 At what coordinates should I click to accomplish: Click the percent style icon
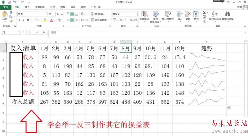pyautogui.click(x=121, y=20)
